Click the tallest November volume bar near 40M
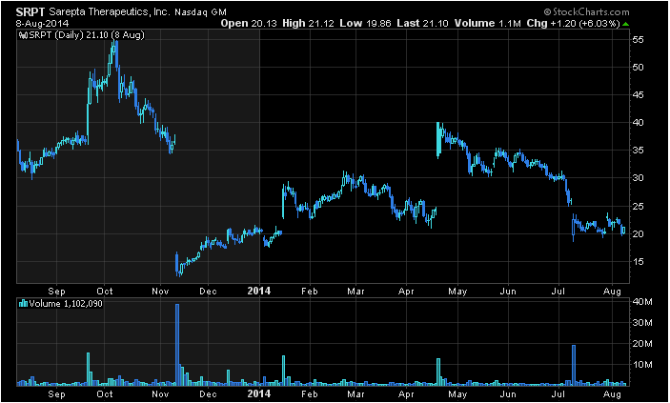 [177, 345]
